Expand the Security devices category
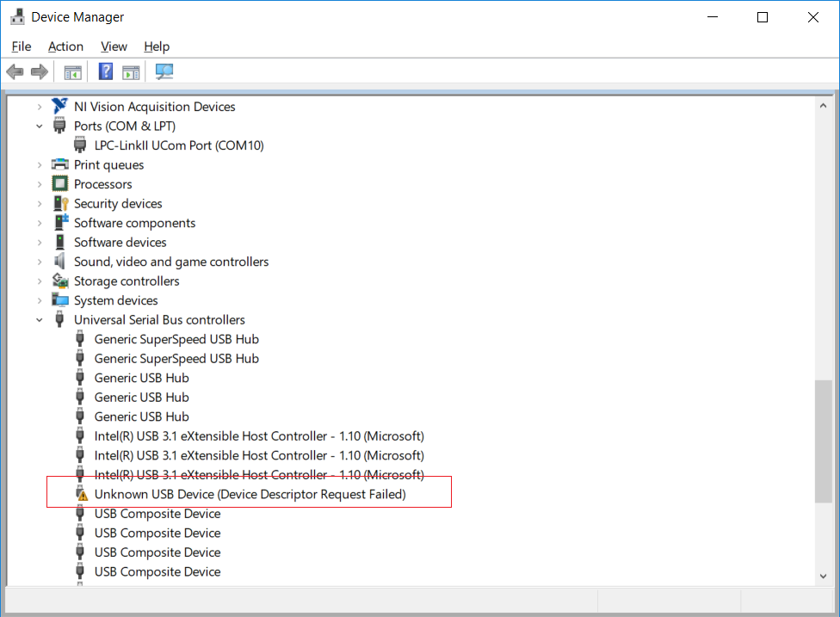840x617 pixels. coord(39,204)
